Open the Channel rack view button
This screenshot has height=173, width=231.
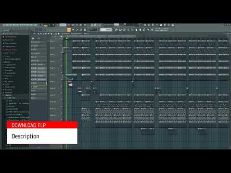(x=124, y=30)
